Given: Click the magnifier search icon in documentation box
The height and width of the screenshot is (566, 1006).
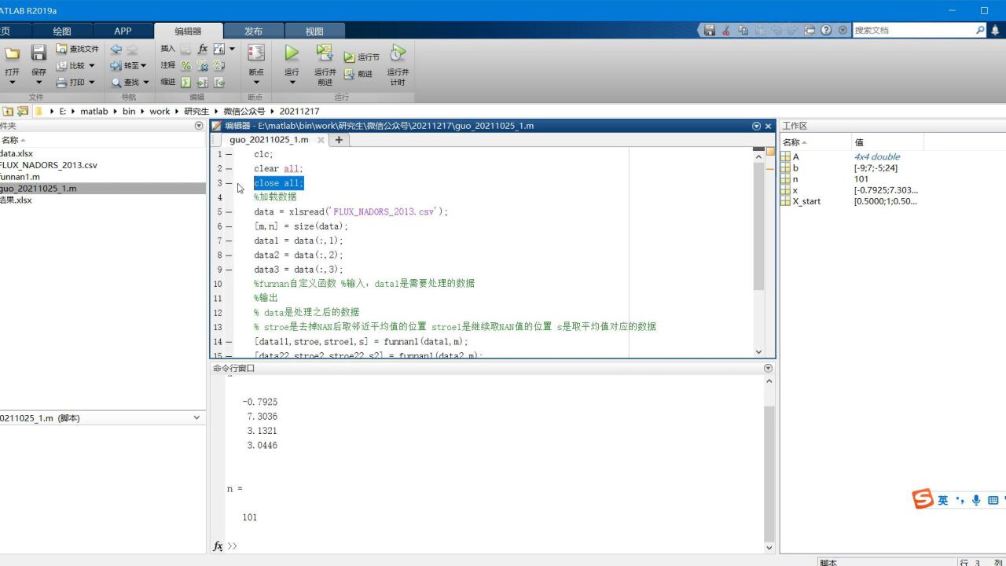Looking at the screenshot, I should pyautogui.click(x=980, y=30).
